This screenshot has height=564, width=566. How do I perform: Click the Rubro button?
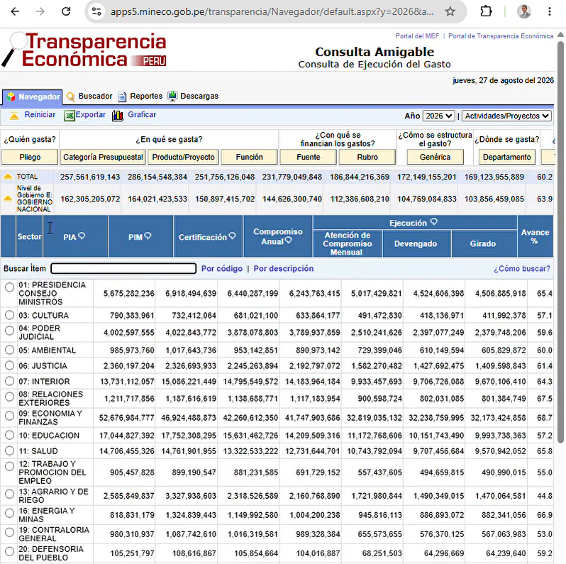pyautogui.click(x=367, y=157)
